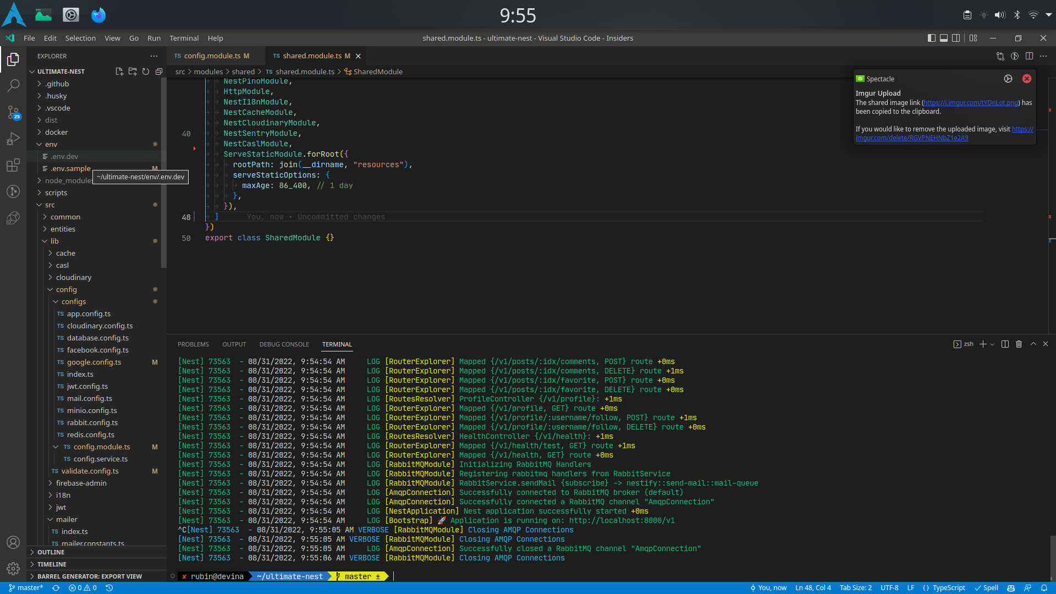
Task: Synchronize changes icon in status bar
Action: click(56, 588)
